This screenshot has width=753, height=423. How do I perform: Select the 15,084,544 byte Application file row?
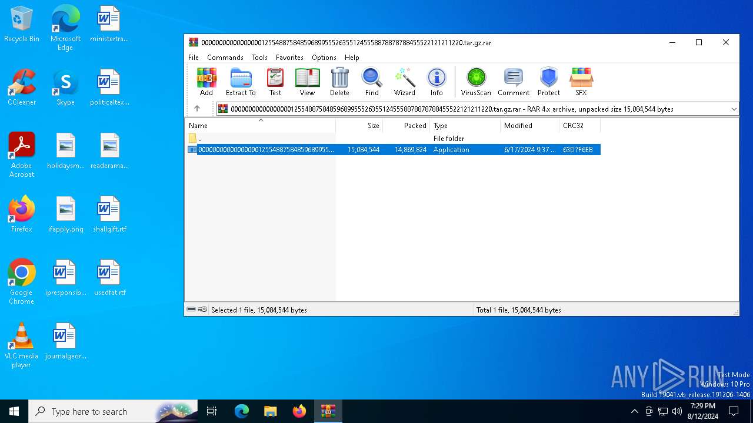coord(393,150)
